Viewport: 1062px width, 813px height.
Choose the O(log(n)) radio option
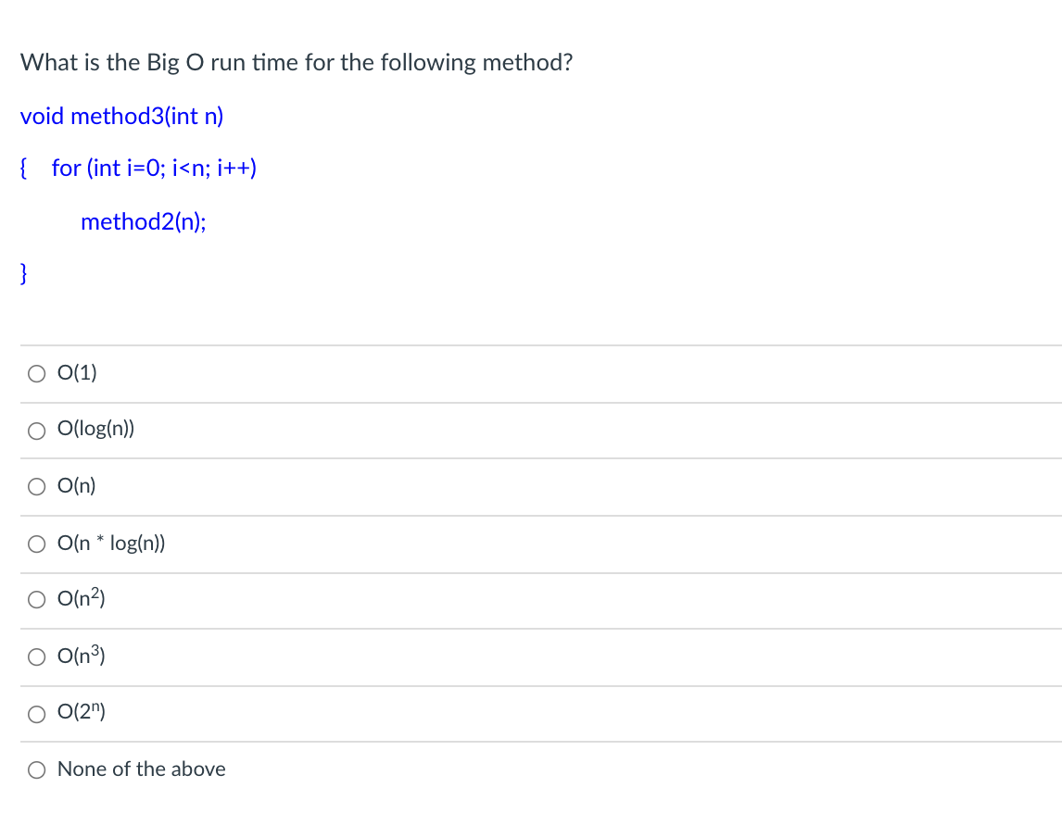pos(36,431)
